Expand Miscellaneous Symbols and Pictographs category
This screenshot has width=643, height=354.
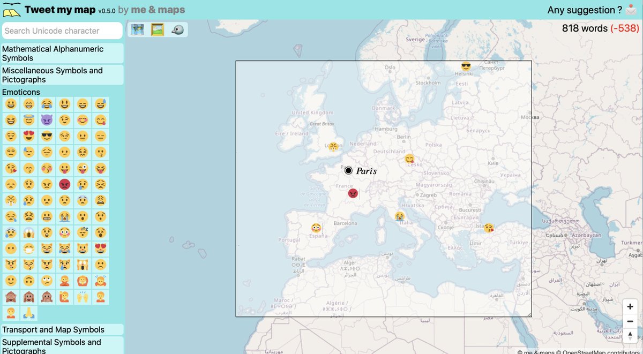(x=62, y=75)
